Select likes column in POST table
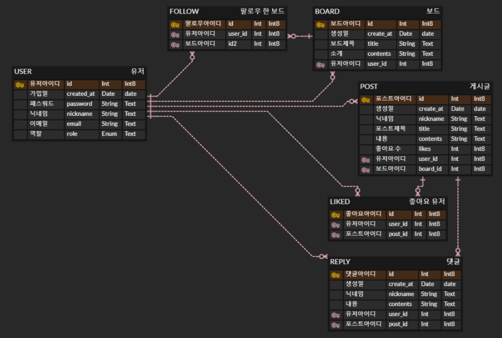Screen dimensions: 502x338 pos(424,149)
